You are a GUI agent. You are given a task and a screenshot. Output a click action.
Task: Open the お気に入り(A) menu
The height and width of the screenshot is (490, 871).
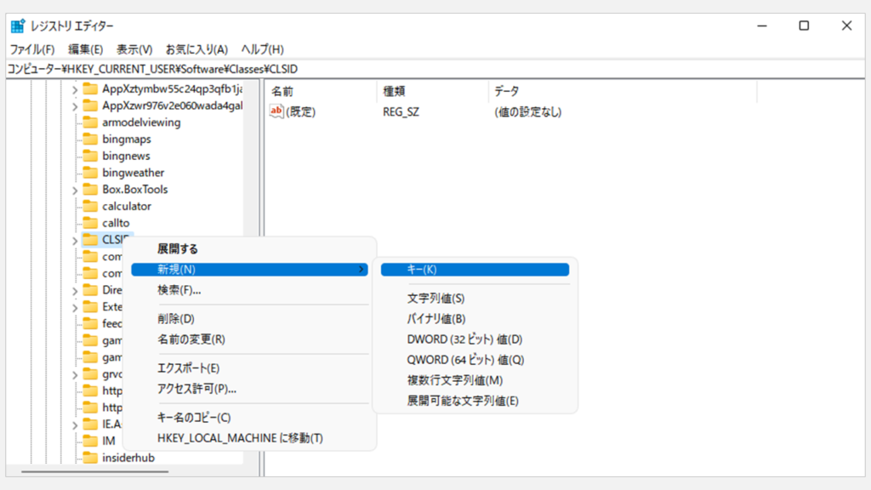coord(196,49)
